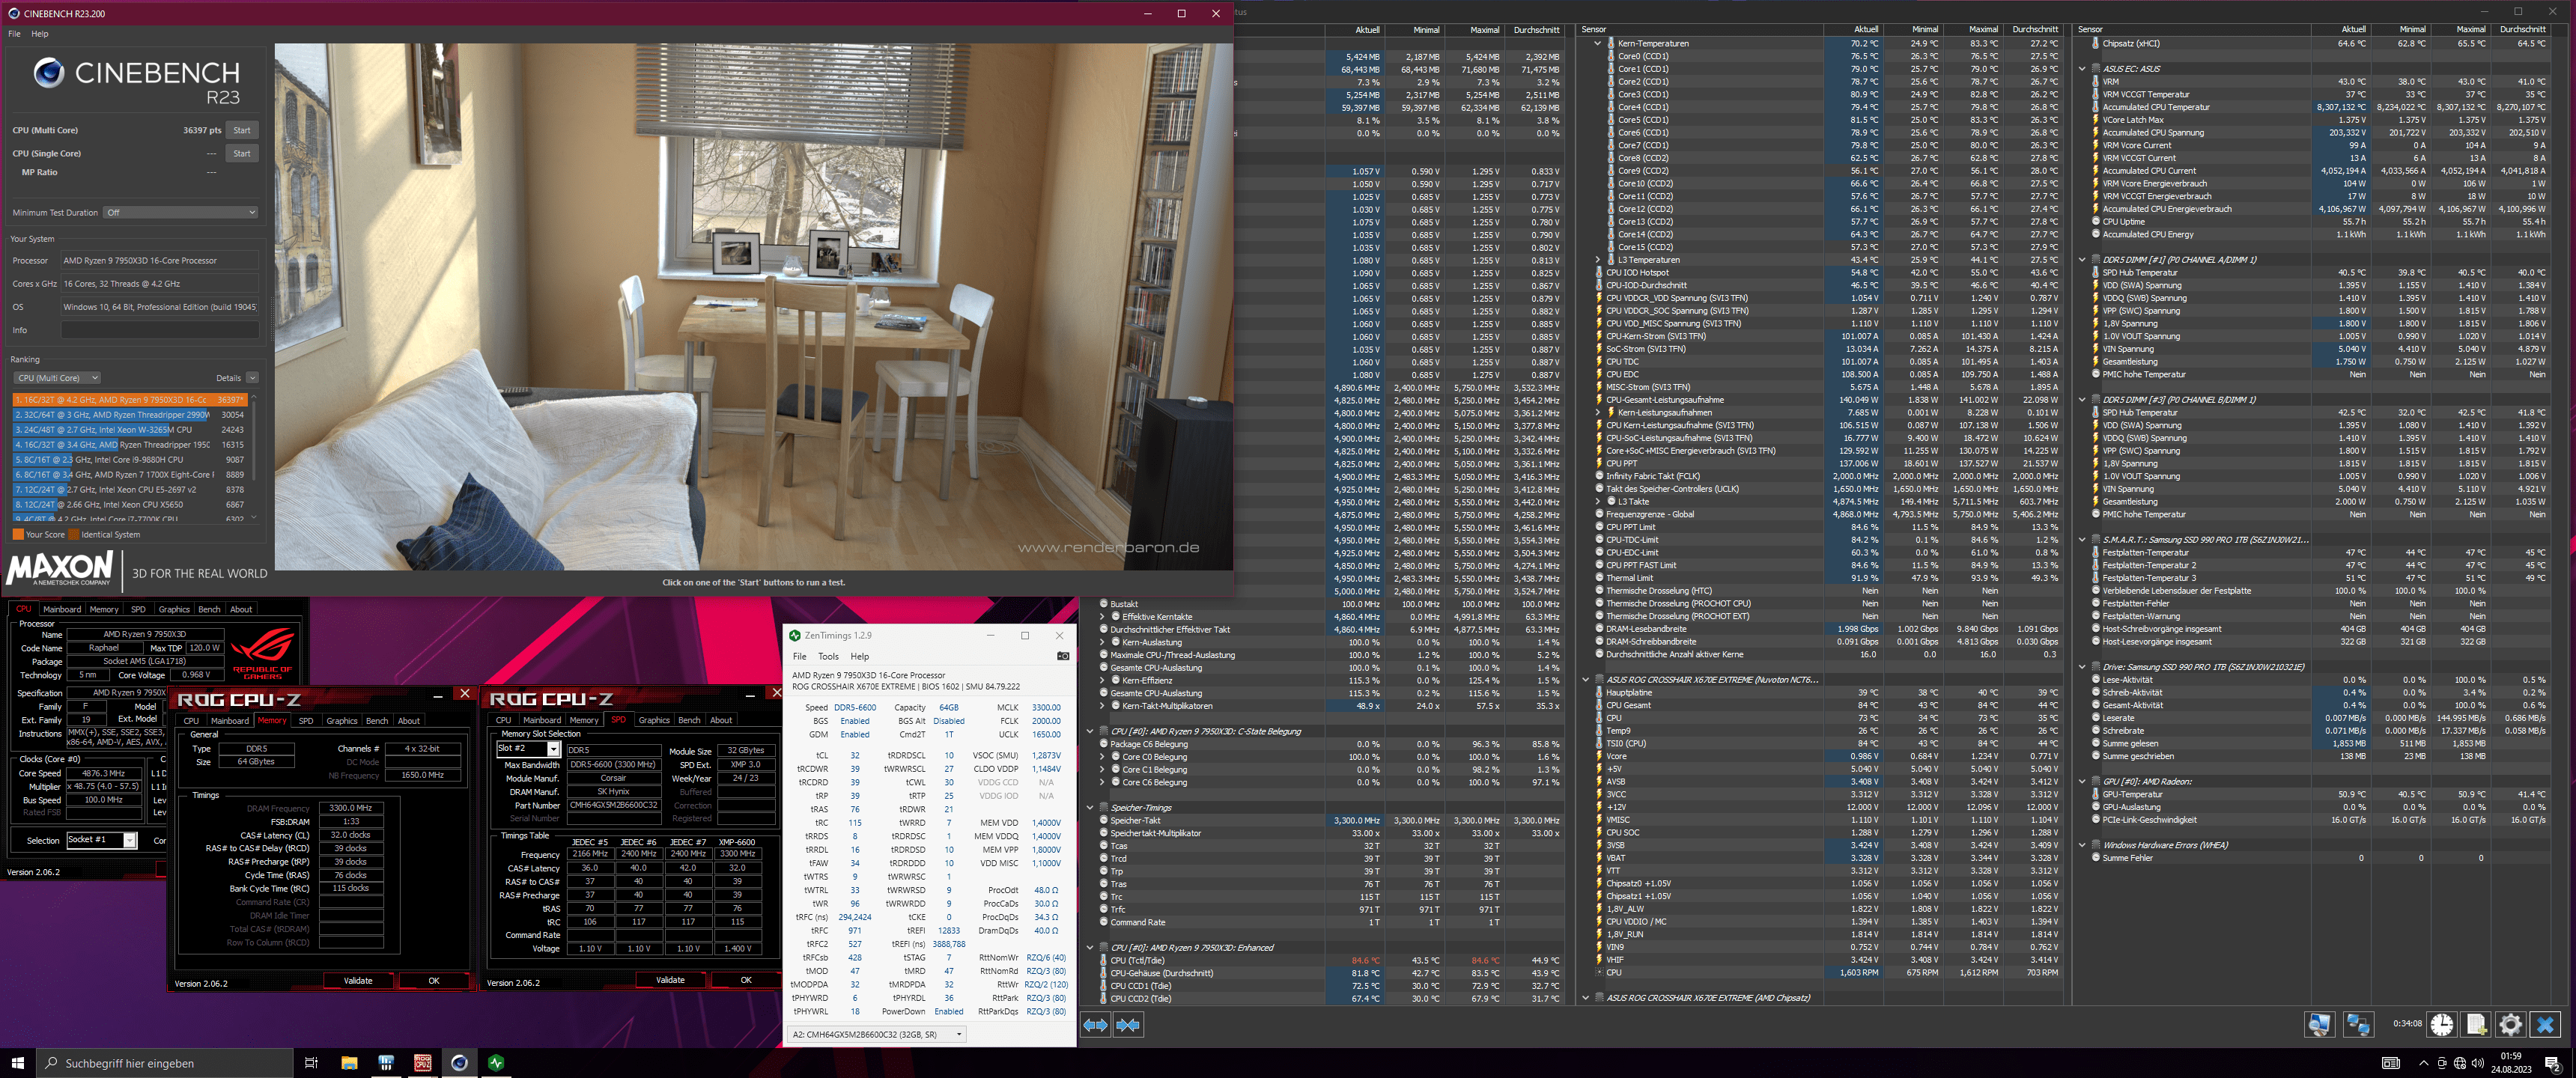Expand L3 Temperaturen sensor row
Image resolution: width=2576 pixels, height=1078 pixels.
click(1597, 260)
